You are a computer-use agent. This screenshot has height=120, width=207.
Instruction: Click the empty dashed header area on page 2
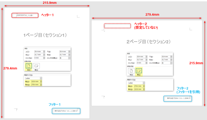click(x=117, y=26)
